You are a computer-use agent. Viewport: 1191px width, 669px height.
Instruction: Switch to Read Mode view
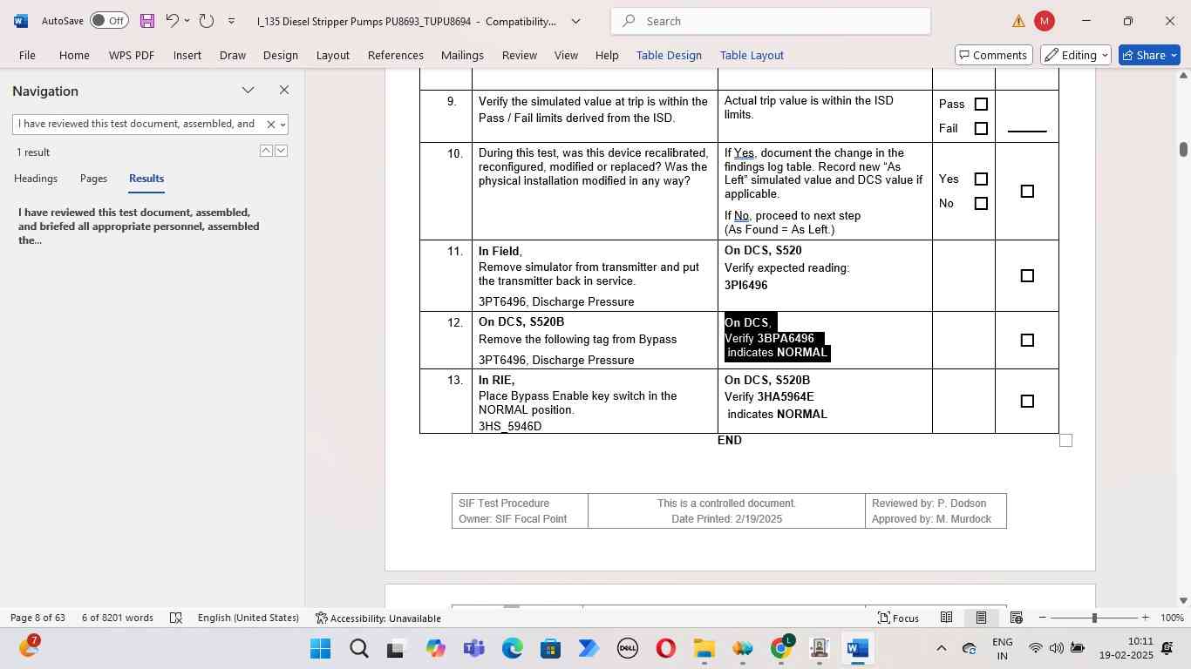946,618
